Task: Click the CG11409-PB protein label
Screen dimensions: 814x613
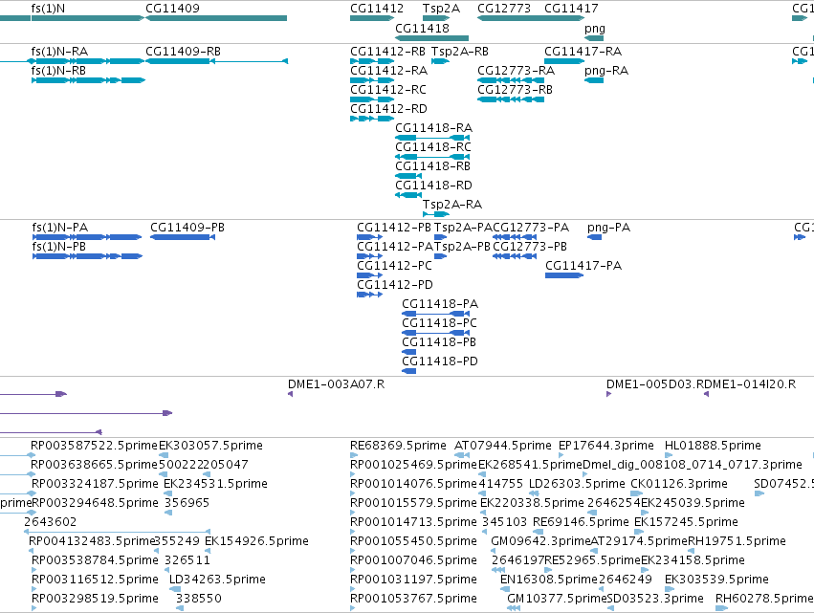Action: 187,228
